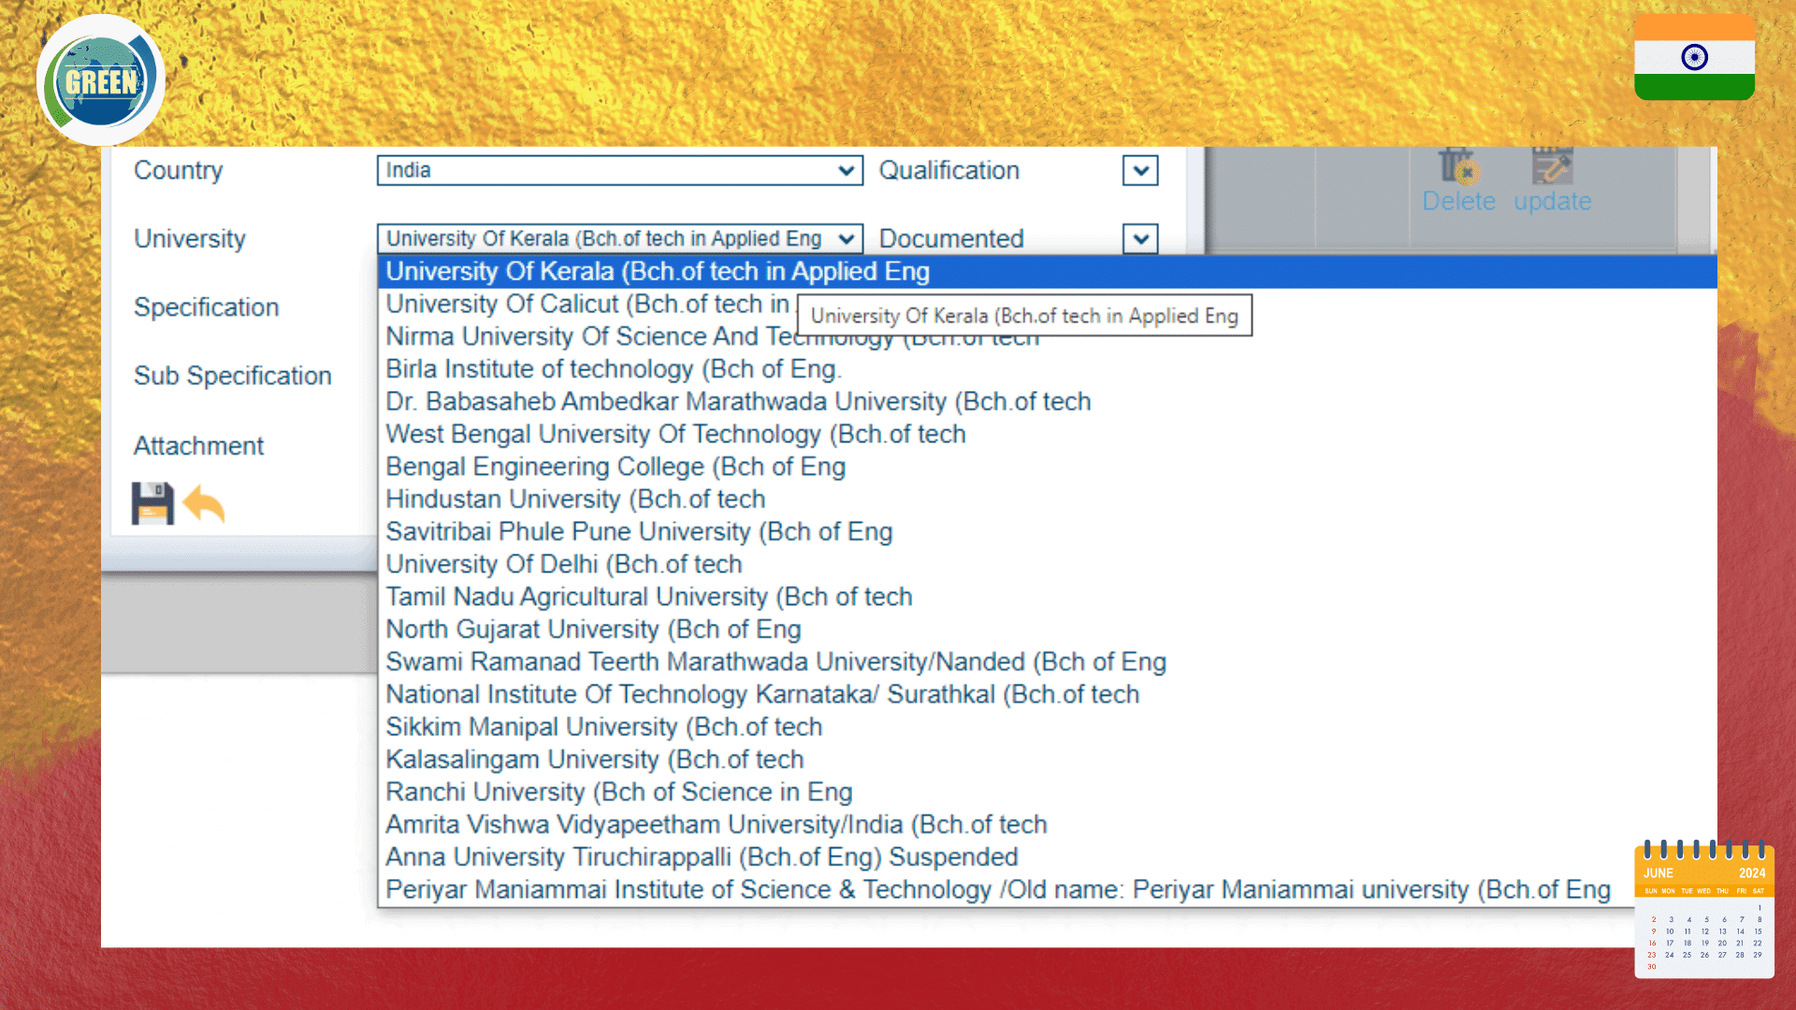Click the Delete trash icon

[x=1457, y=166]
